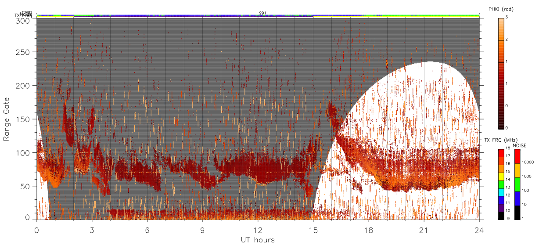Click the '17' label on the TX FRQ scale

pyautogui.click(x=508, y=156)
